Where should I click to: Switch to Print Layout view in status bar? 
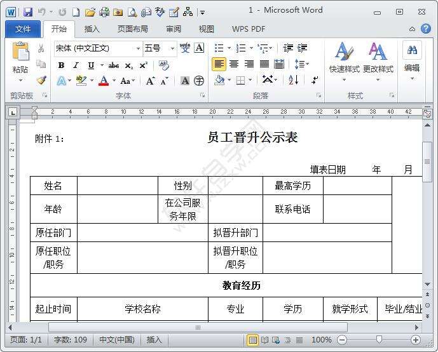pos(252,340)
